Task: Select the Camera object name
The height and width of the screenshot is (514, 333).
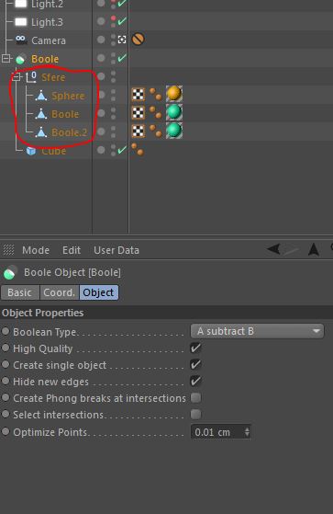Action: [49, 40]
